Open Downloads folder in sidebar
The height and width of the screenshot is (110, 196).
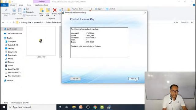(11, 55)
